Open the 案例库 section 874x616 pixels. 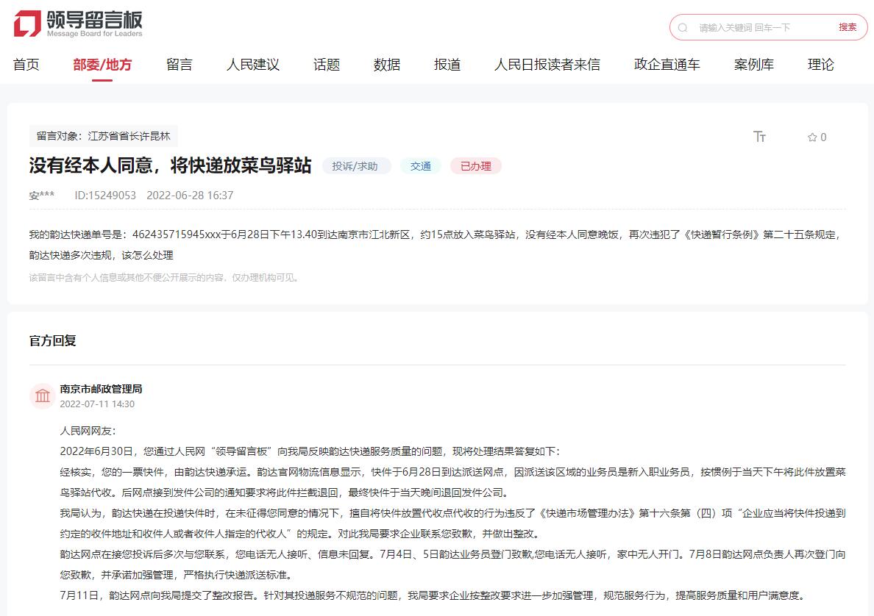(x=753, y=65)
